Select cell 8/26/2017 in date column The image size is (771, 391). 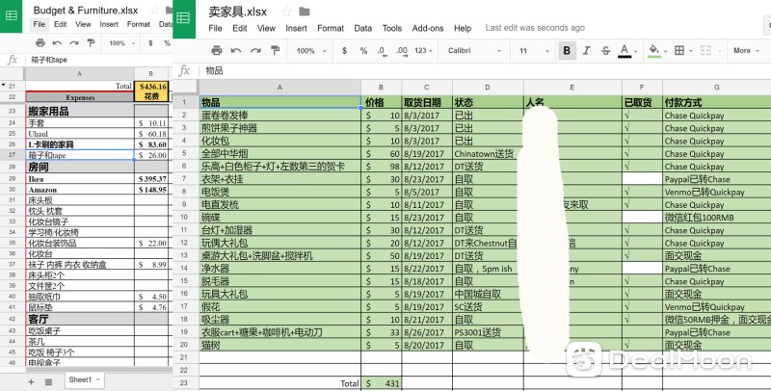coord(426,332)
